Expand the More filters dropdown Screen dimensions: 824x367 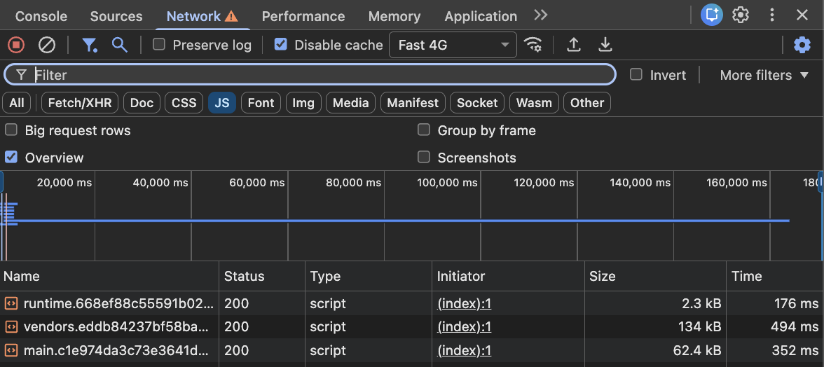(x=764, y=75)
